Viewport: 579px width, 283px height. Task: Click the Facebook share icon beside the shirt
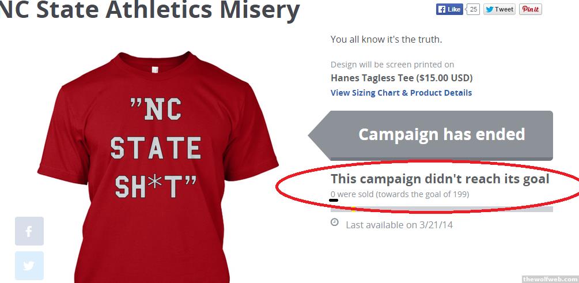29,231
